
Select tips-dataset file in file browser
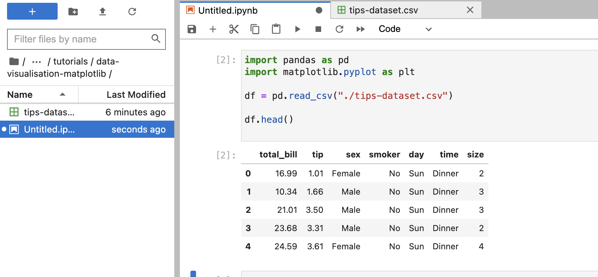[x=49, y=112]
